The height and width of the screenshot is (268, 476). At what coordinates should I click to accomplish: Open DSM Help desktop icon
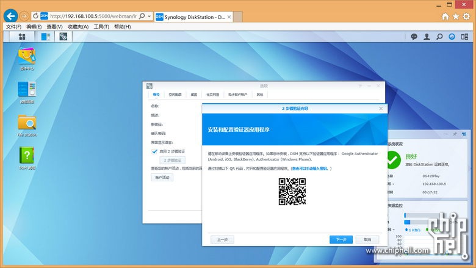27,159
